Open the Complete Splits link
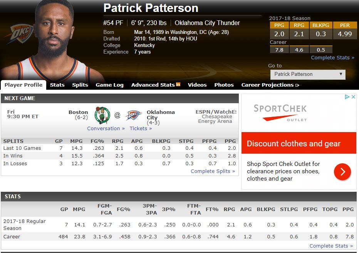This screenshot has height=253, width=359. pyautogui.click(x=213, y=171)
